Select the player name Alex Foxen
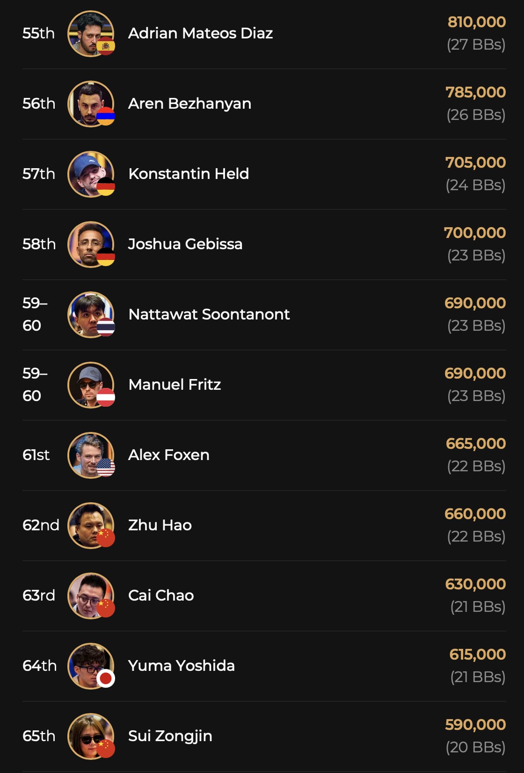This screenshot has width=524, height=773. (x=168, y=455)
